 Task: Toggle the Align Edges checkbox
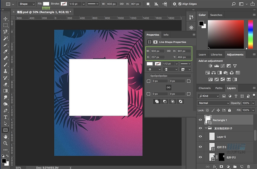(180, 4)
